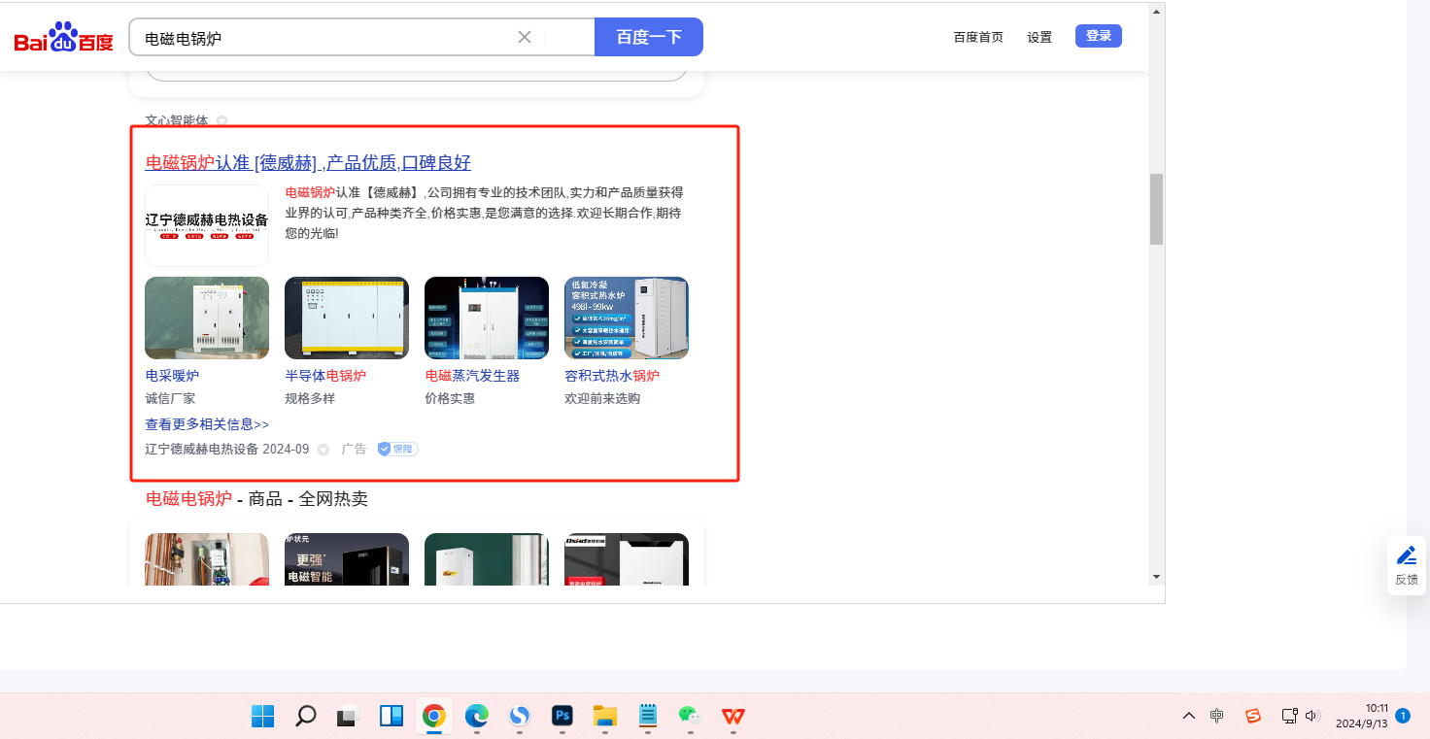Click the Sogou input method tray icon
Image resolution: width=1430 pixels, height=739 pixels.
pos(1253,717)
